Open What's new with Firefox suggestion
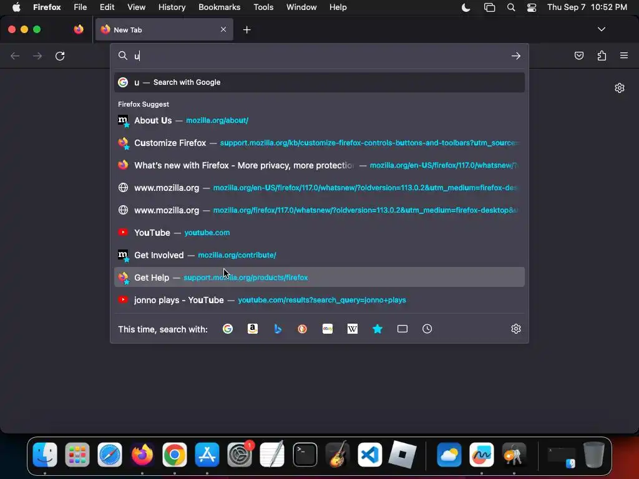The height and width of the screenshot is (479, 639). [319, 165]
